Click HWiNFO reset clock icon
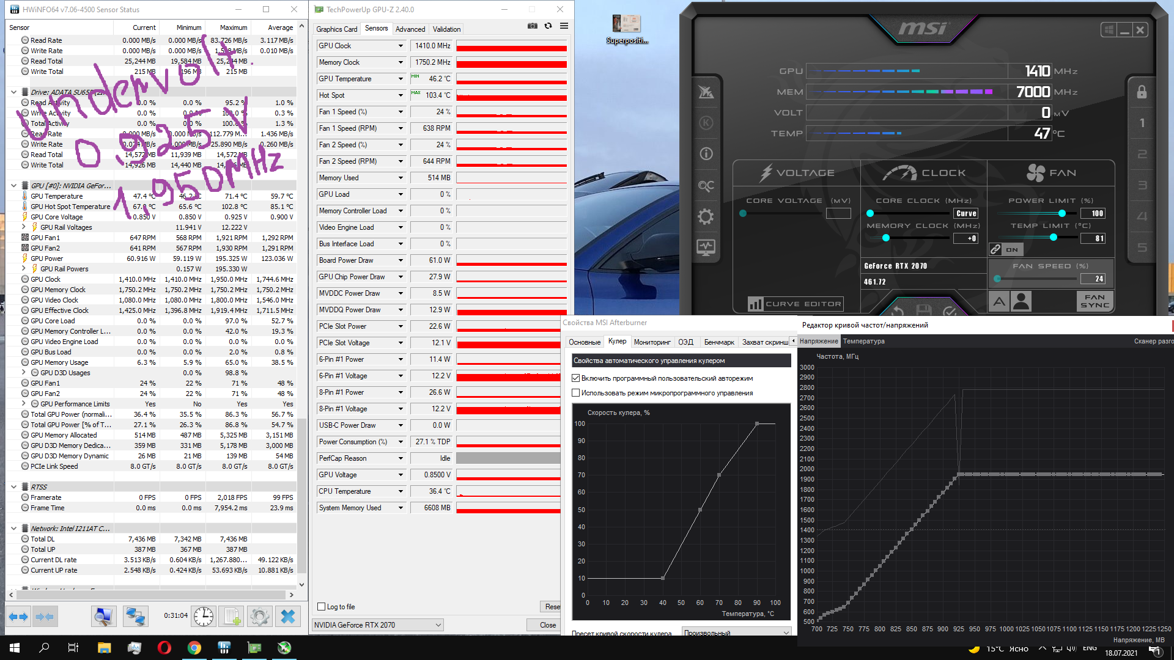 pos(204,617)
